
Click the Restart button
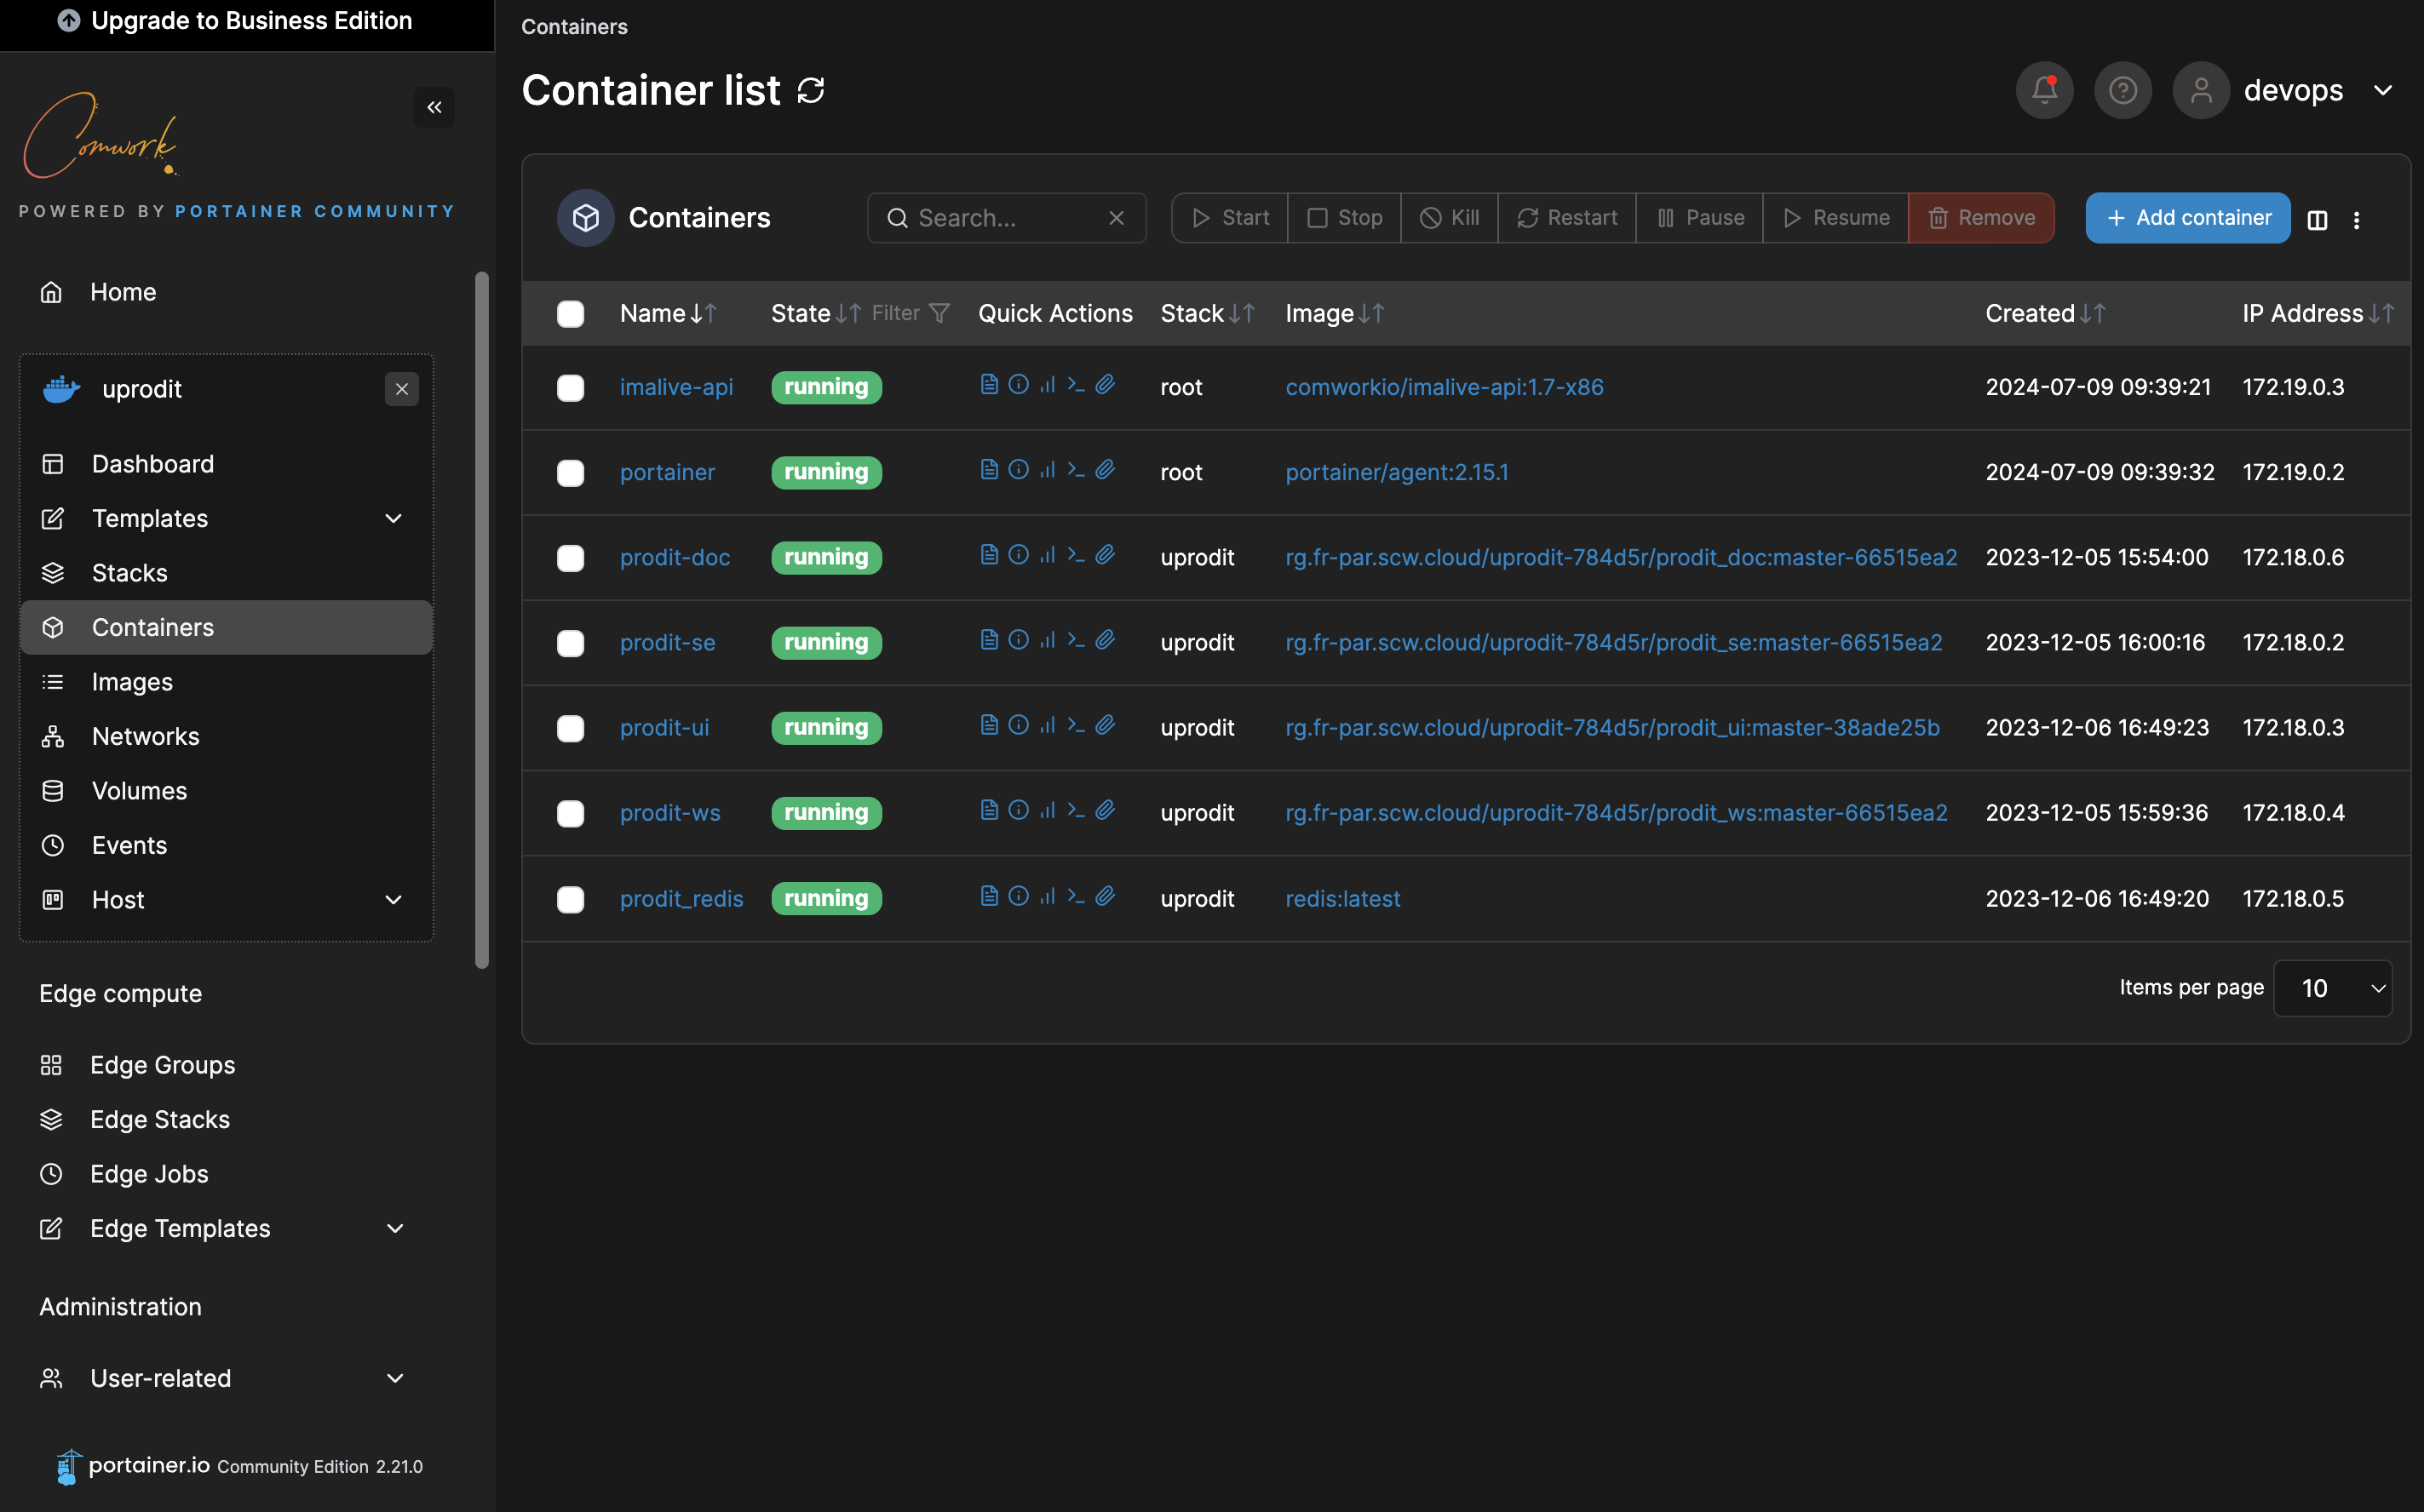[x=1566, y=218]
